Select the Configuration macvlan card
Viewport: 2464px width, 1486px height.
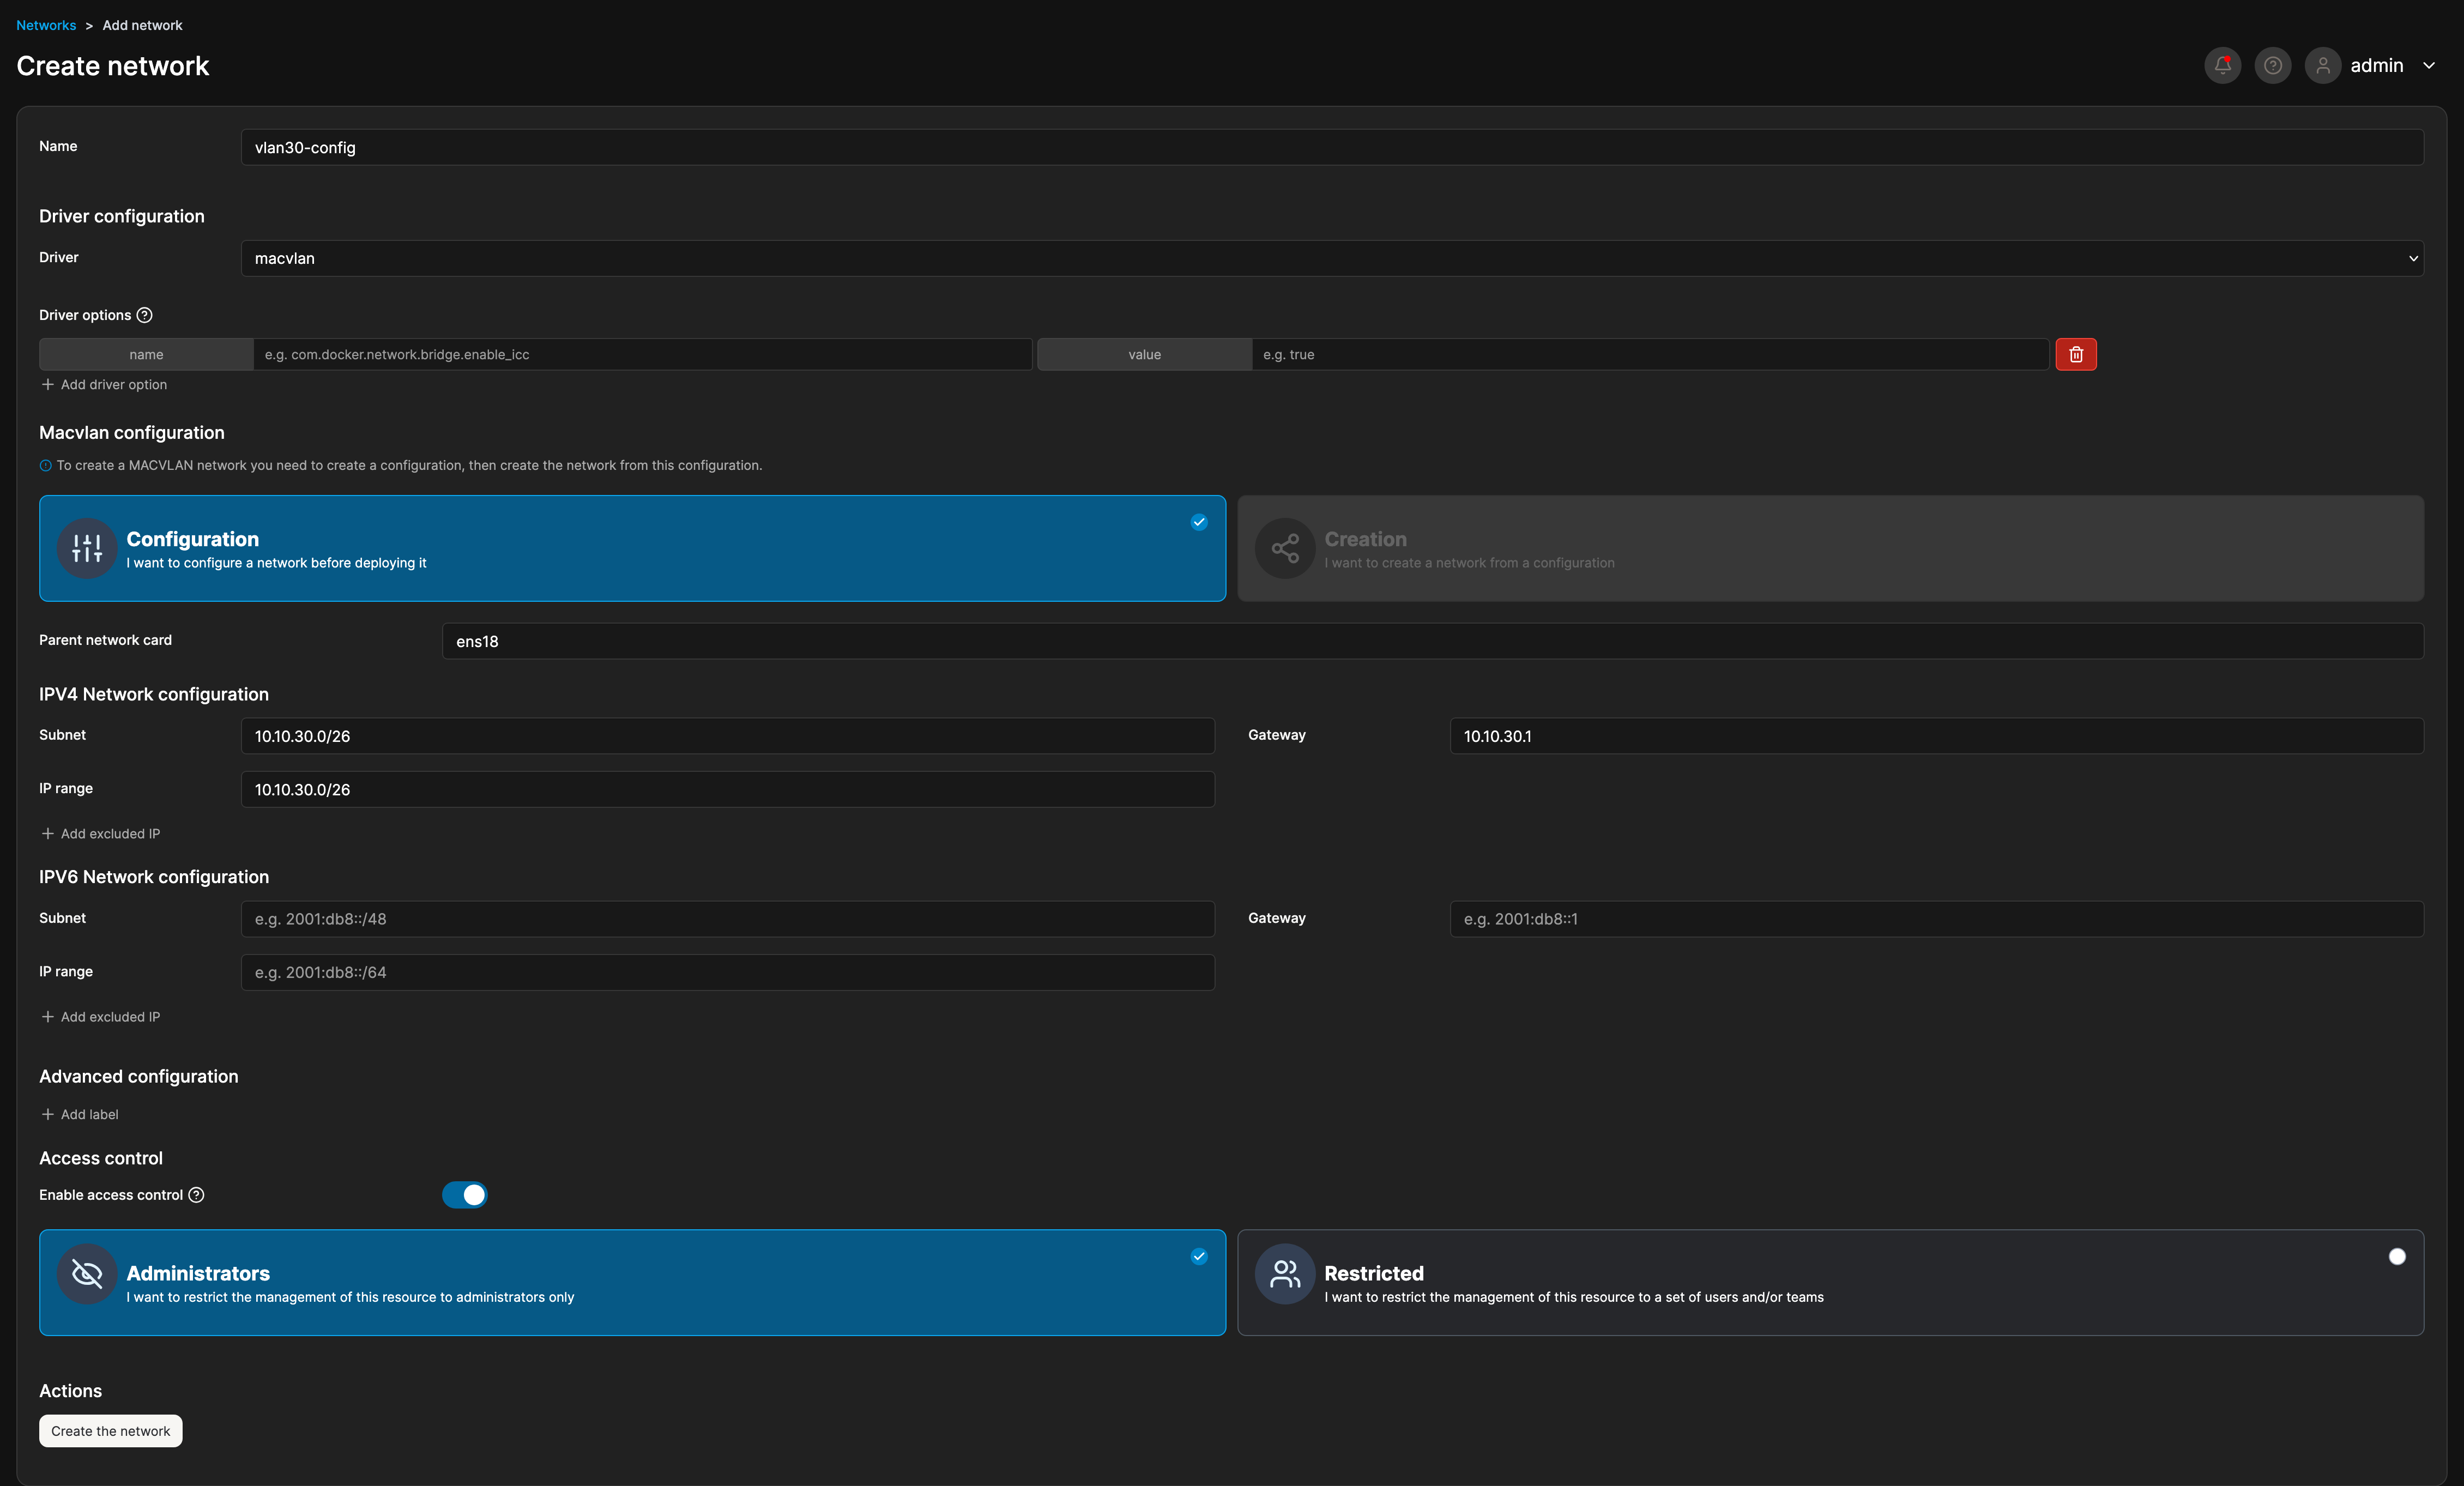pyautogui.click(x=632, y=548)
